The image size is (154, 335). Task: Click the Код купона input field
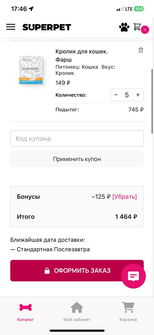77,138
